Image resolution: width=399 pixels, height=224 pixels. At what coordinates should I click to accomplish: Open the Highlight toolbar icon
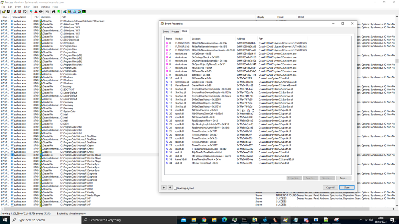(36, 12)
